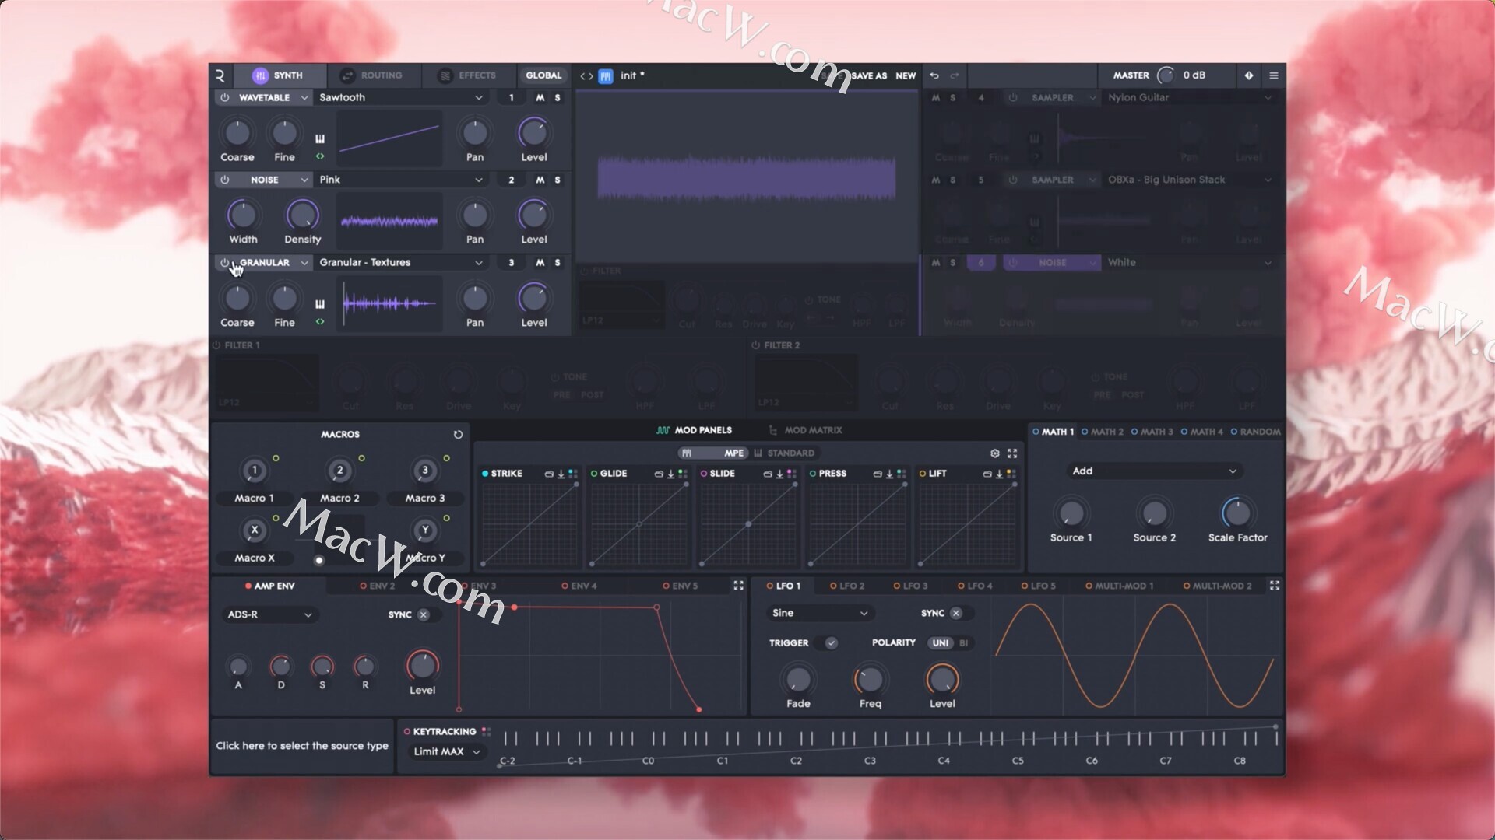The width and height of the screenshot is (1495, 840).
Task: Click the NEW preset button
Action: click(906, 75)
